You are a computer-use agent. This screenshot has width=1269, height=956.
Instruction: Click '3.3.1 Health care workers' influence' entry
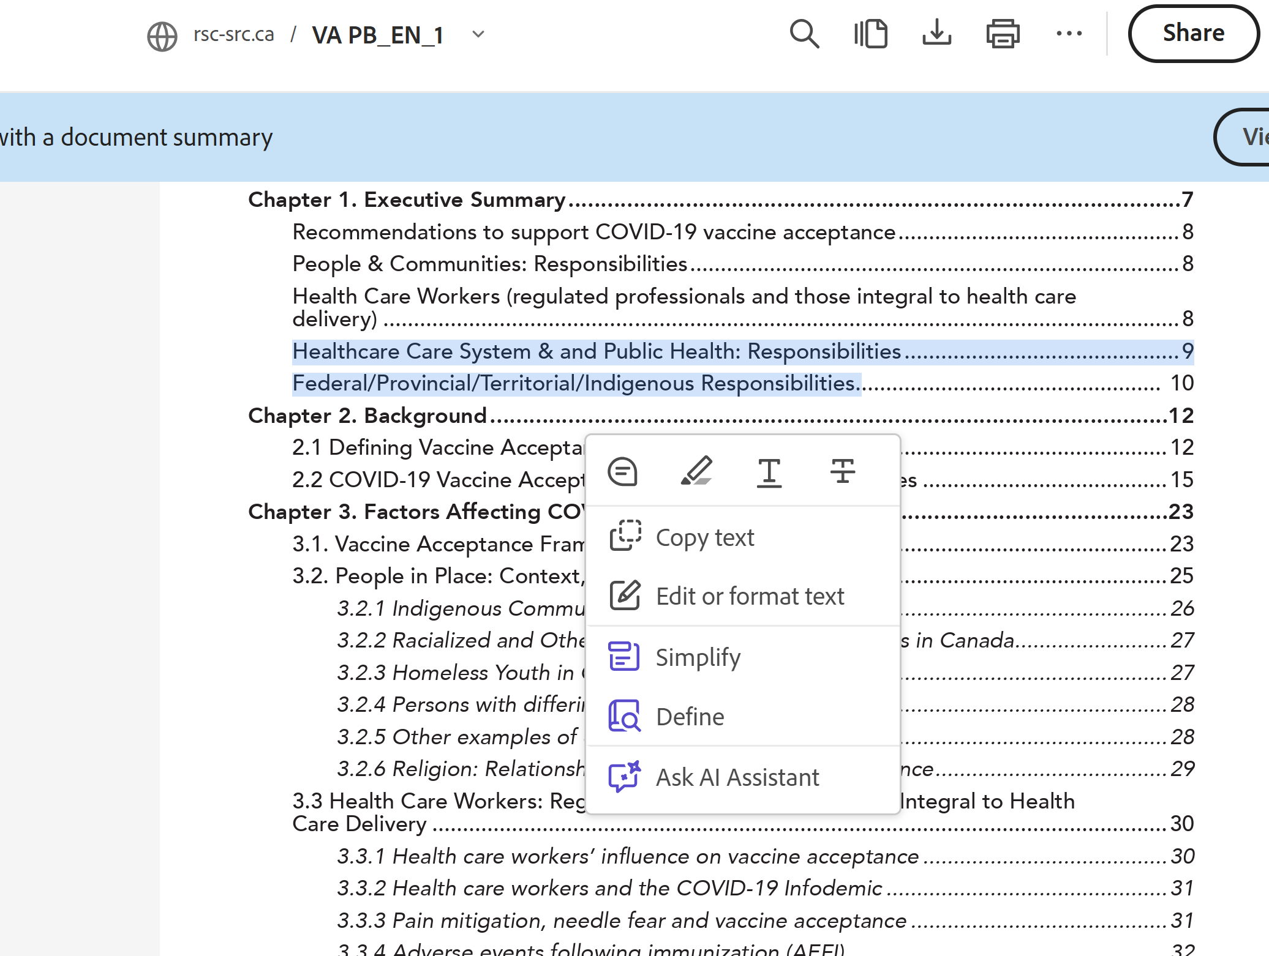tap(765, 856)
